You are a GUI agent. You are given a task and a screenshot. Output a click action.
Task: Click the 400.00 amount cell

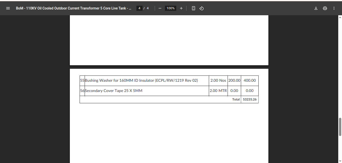pyautogui.click(x=250, y=80)
